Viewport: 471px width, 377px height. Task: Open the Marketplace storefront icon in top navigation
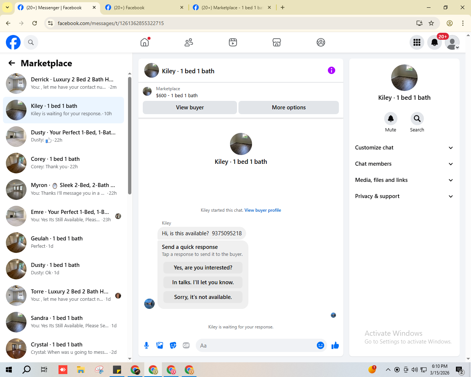pyautogui.click(x=277, y=42)
